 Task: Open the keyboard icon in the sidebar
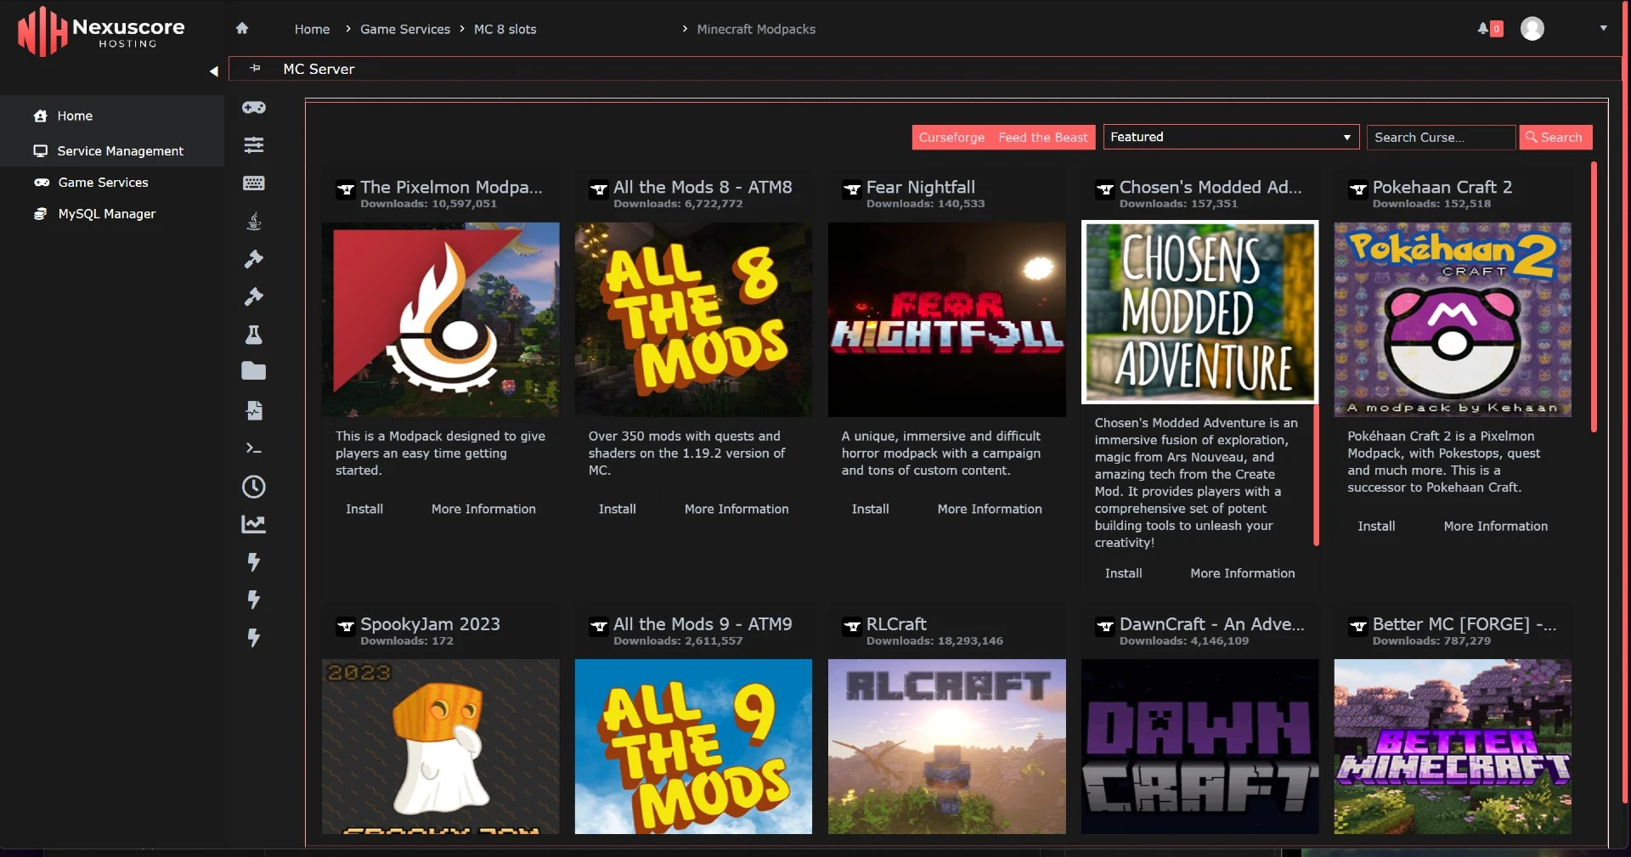pyautogui.click(x=253, y=183)
